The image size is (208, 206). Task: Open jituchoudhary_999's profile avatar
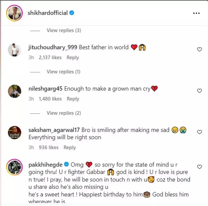(14, 50)
